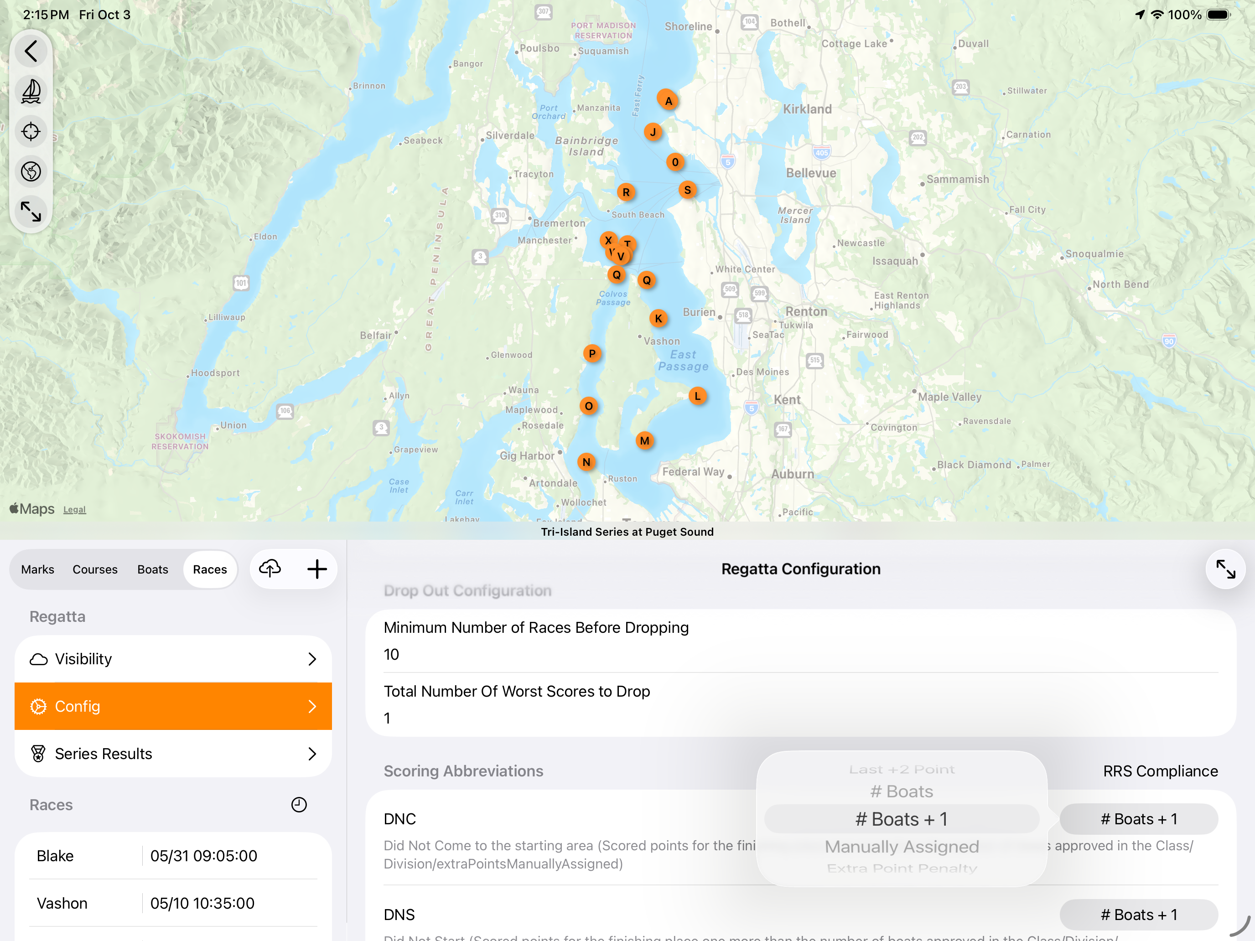The width and height of the screenshot is (1255, 941).
Task: Switch to the Courses tab
Action: 95,569
